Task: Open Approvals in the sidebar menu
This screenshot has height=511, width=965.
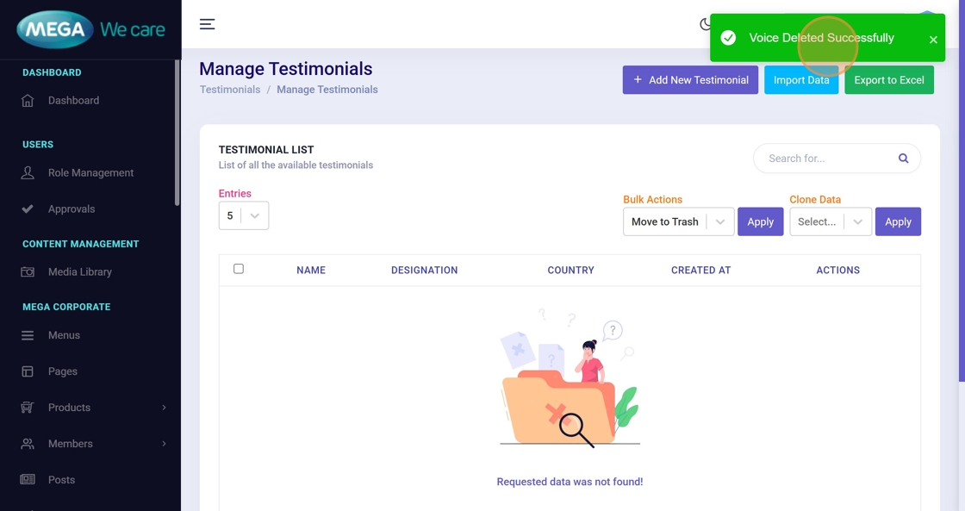Action: (x=72, y=209)
